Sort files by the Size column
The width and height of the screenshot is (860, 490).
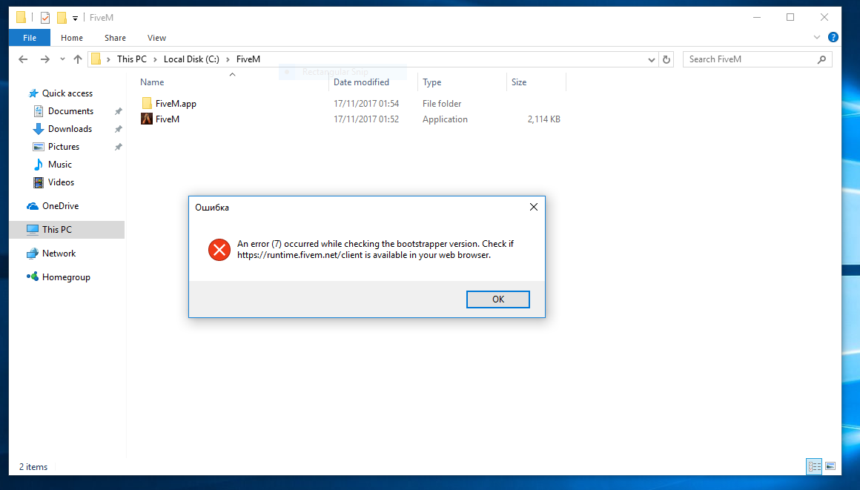pyautogui.click(x=519, y=82)
